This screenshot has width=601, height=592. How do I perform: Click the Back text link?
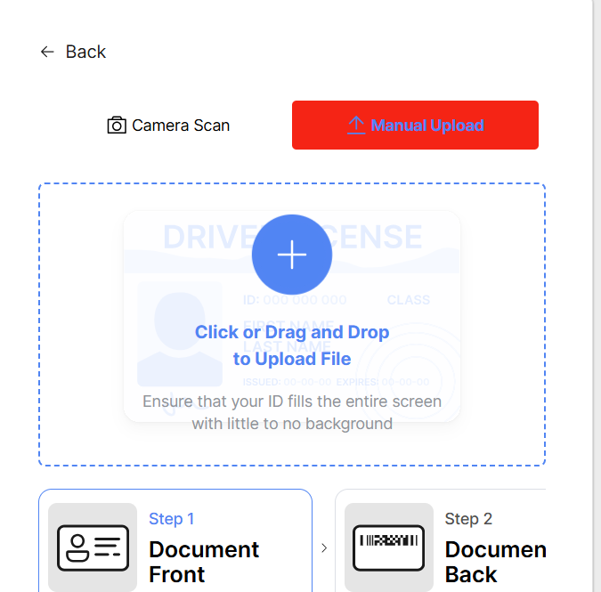coord(85,53)
